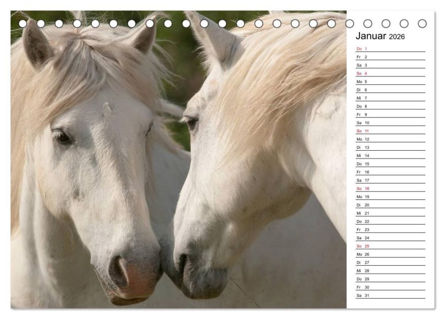Select the Mi 14 date row
The height and width of the screenshot is (319, 445).
(391, 156)
